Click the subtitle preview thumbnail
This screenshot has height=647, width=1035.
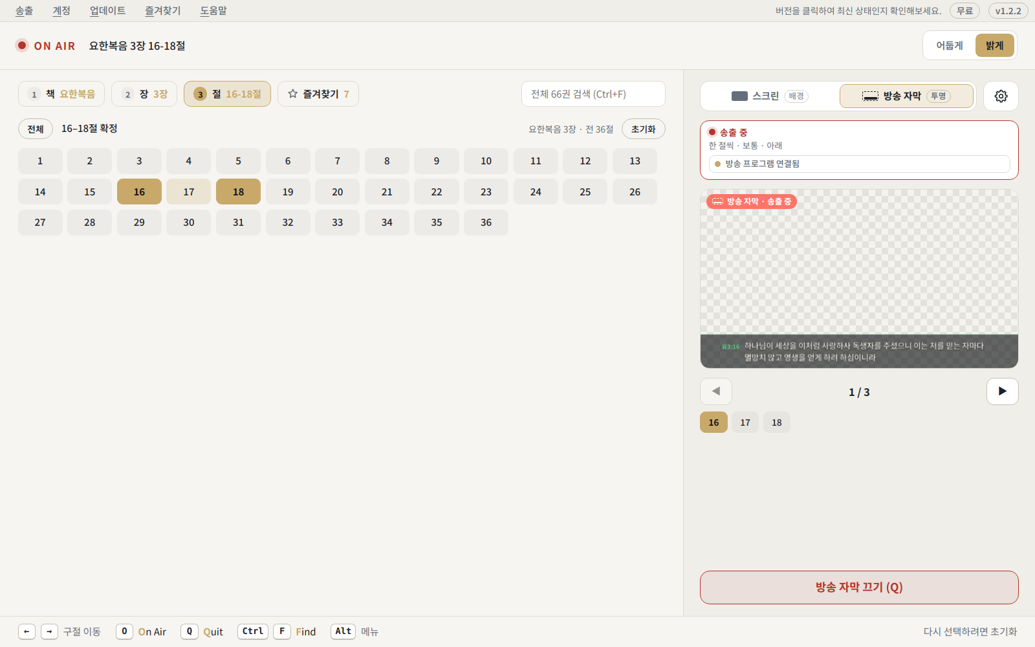point(859,279)
